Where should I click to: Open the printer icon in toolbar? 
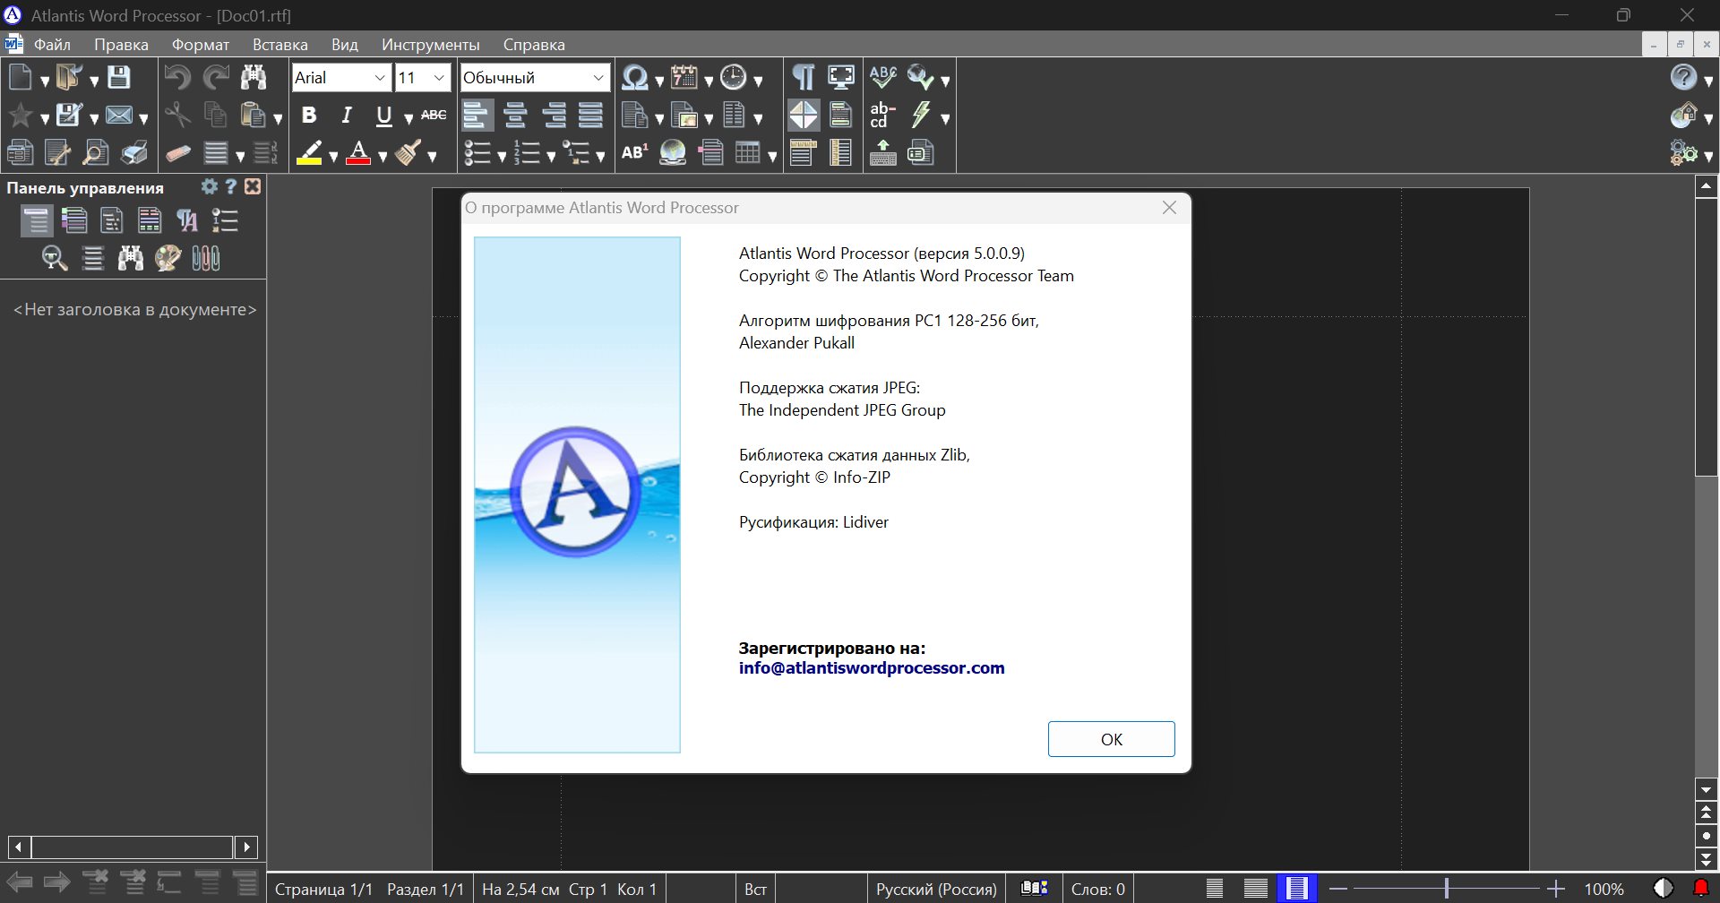(x=134, y=153)
